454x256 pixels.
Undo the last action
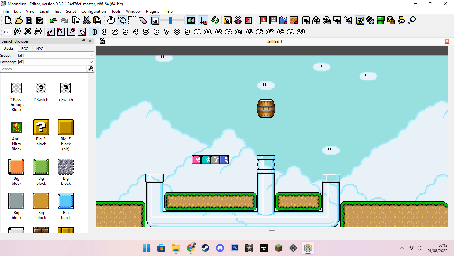[53, 21]
